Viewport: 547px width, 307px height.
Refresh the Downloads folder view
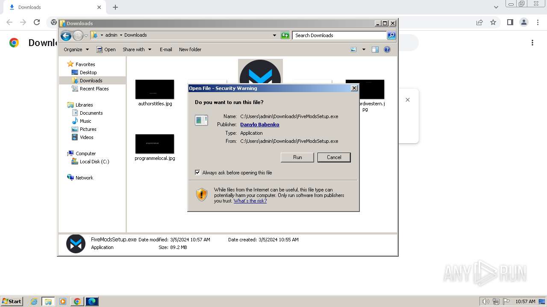pyautogui.click(x=285, y=35)
